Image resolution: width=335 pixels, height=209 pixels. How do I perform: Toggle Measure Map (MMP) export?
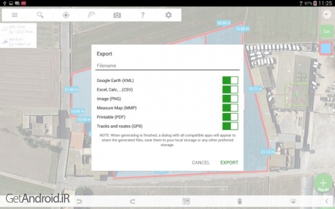tap(230, 108)
